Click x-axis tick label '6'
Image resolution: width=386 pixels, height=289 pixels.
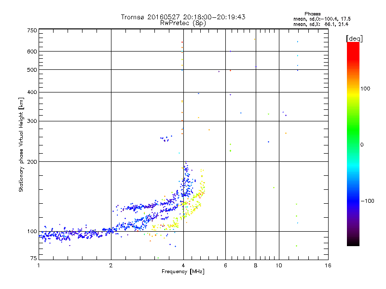click(225, 265)
